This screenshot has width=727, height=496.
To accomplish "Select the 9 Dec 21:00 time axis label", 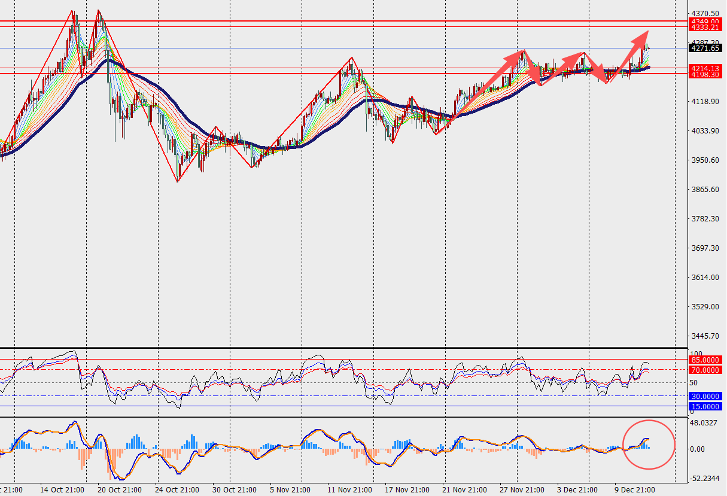I will click(x=635, y=489).
